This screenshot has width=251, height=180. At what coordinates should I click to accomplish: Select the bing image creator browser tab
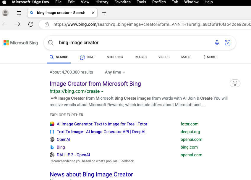tap(62, 13)
